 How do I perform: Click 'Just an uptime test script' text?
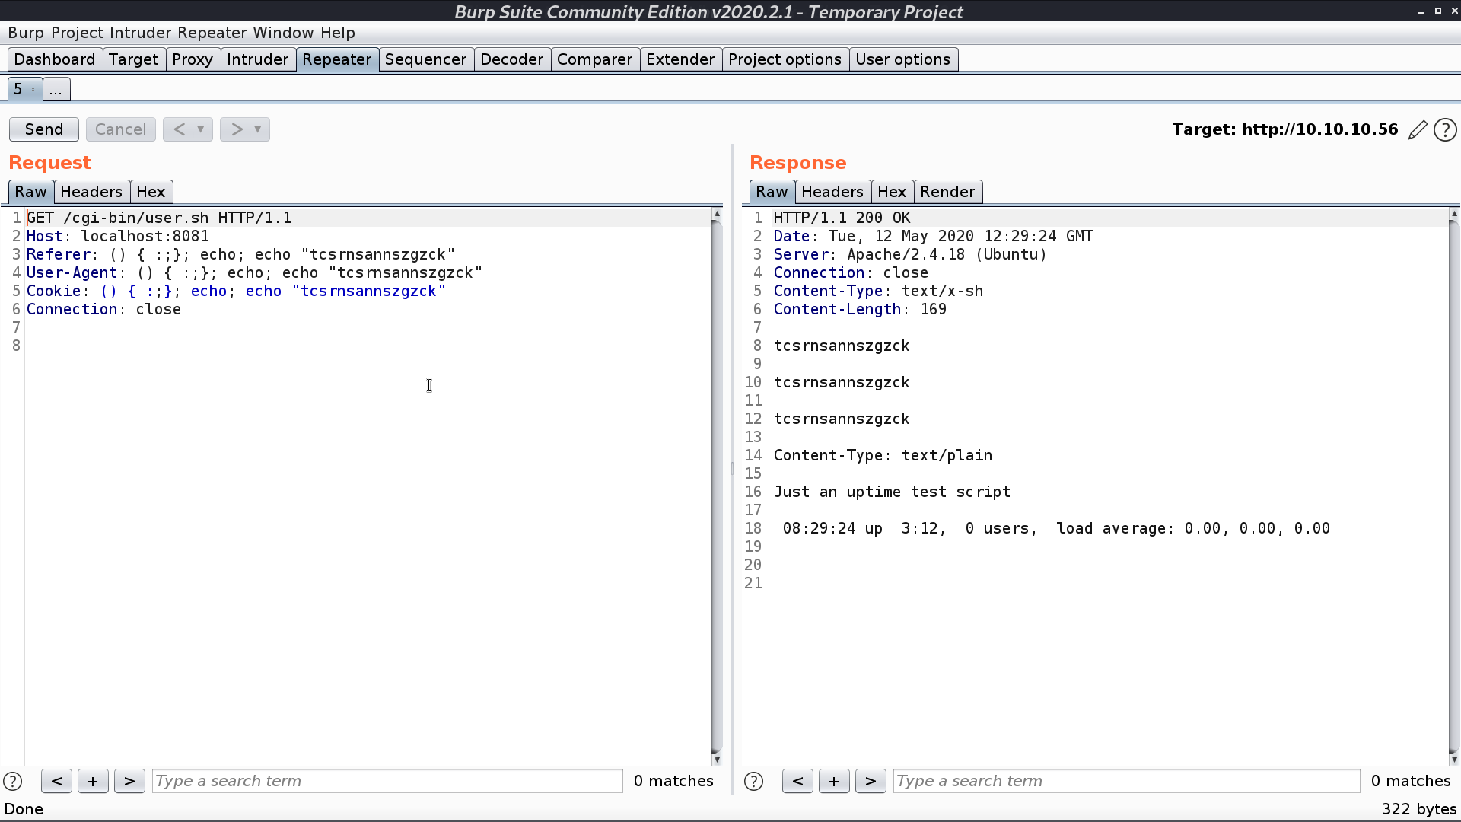click(x=892, y=492)
